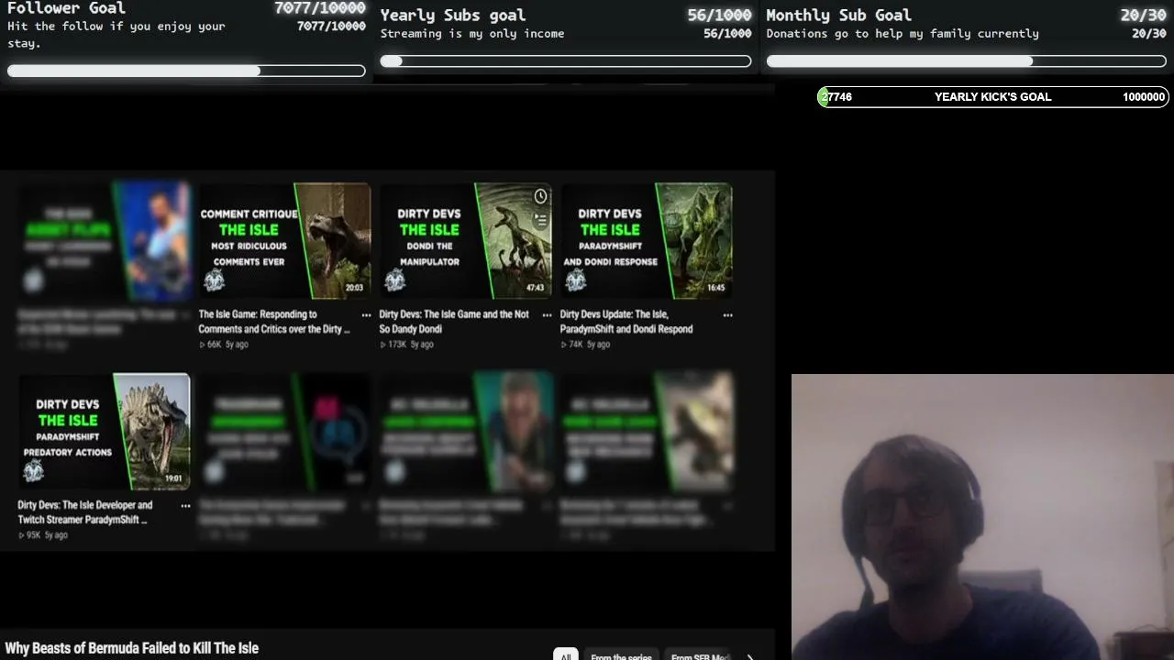
Task: Click the Yearly Subs goal progress bar
Action: pos(566,61)
